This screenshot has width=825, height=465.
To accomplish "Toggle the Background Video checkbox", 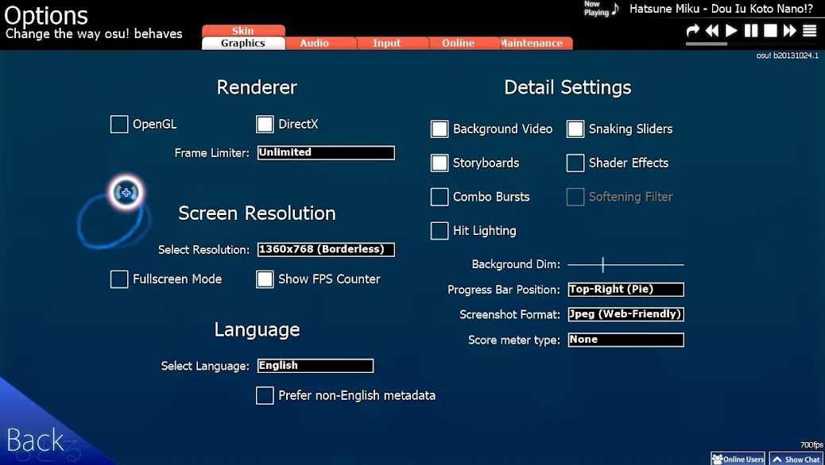I will tap(440, 129).
